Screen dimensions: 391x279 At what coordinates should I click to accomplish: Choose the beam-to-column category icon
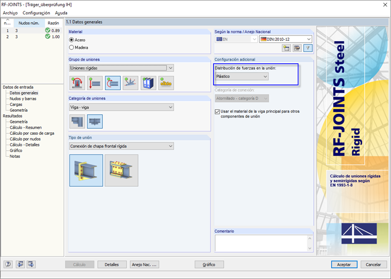pos(77,121)
